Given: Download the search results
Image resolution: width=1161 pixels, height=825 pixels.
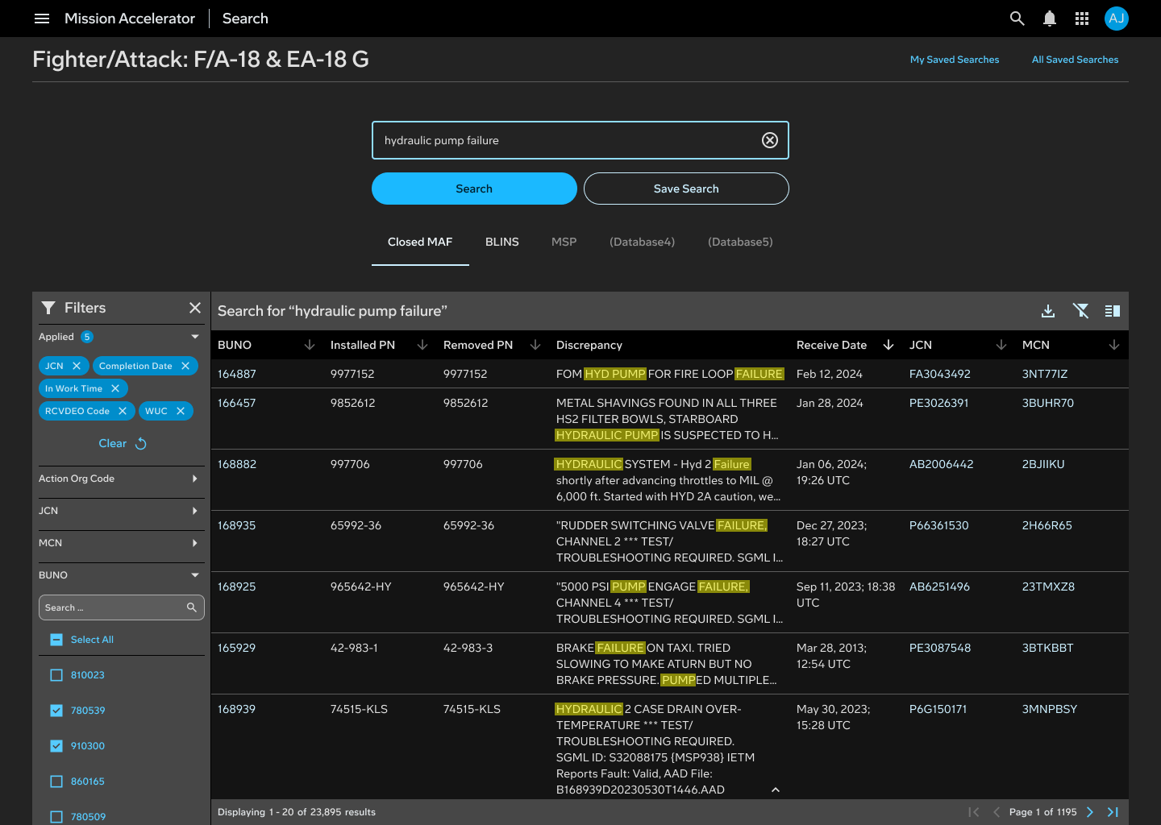Looking at the screenshot, I should [x=1048, y=311].
